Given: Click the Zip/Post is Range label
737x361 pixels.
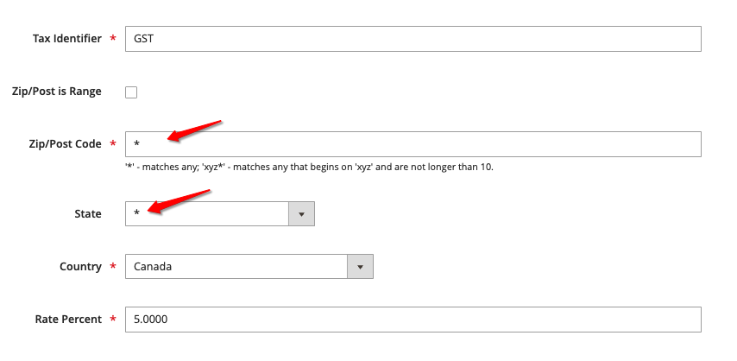Looking at the screenshot, I should [x=56, y=92].
